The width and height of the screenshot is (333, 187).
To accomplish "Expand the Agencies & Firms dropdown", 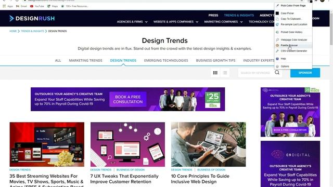I will (132, 22).
